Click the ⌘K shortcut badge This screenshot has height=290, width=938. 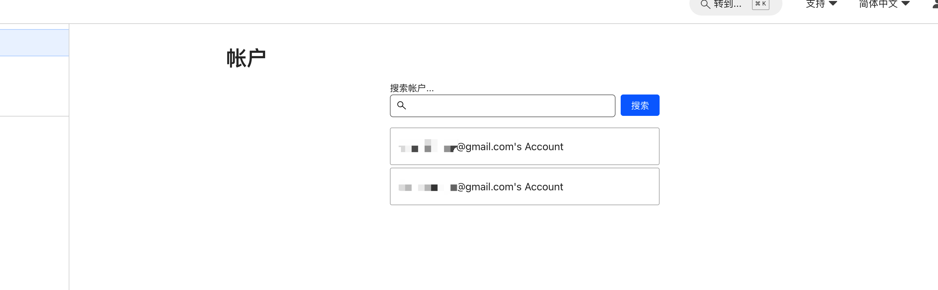[x=760, y=4]
